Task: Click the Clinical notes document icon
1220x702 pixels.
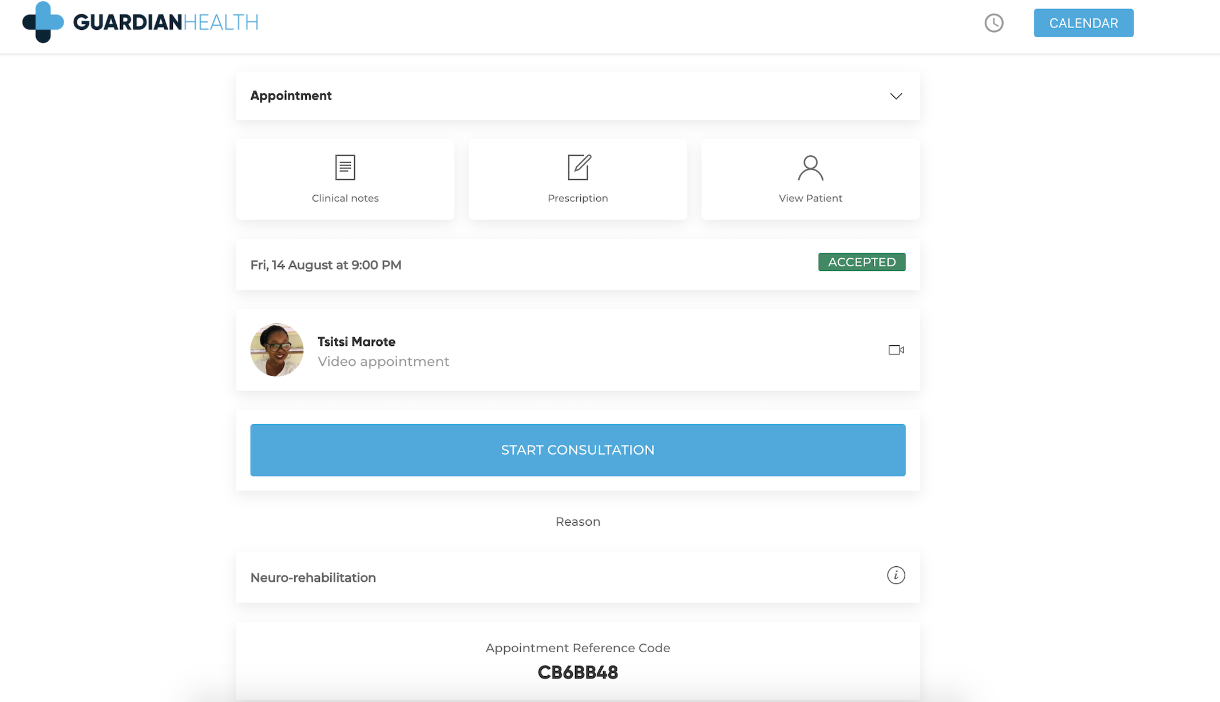Action: (x=345, y=167)
